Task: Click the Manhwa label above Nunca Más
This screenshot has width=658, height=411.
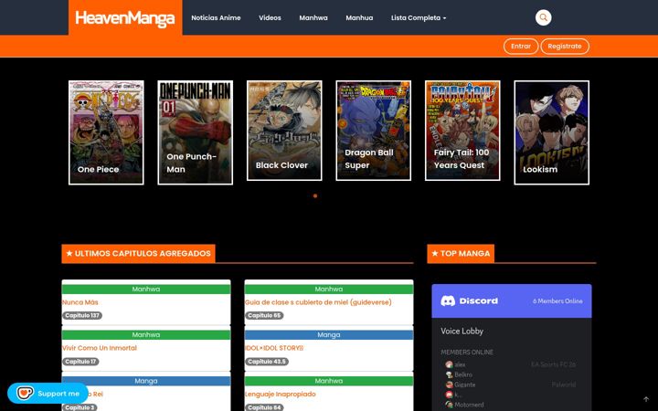Action: click(x=146, y=289)
